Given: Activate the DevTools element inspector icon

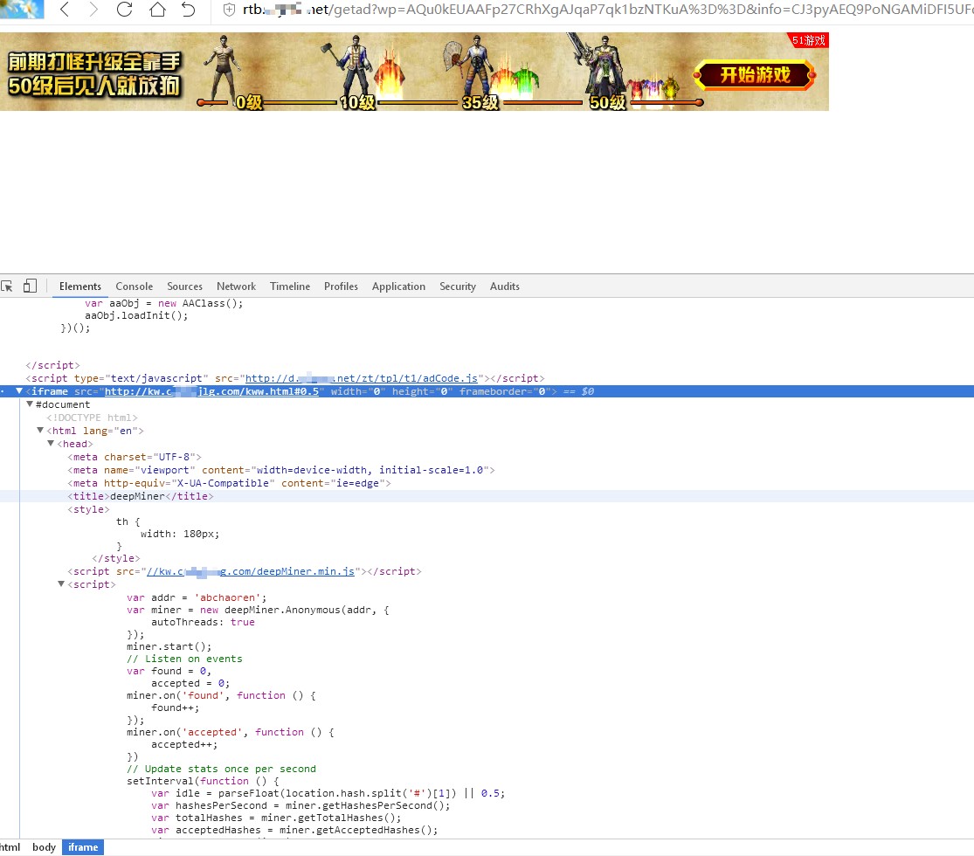Looking at the screenshot, I should pyautogui.click(x=8, y=286).
